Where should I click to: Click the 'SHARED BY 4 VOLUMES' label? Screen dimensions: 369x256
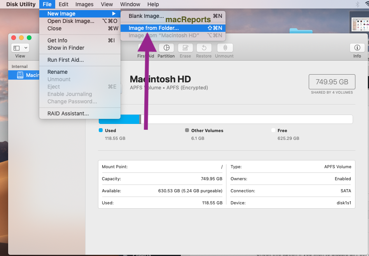click(x=332, y=92)
